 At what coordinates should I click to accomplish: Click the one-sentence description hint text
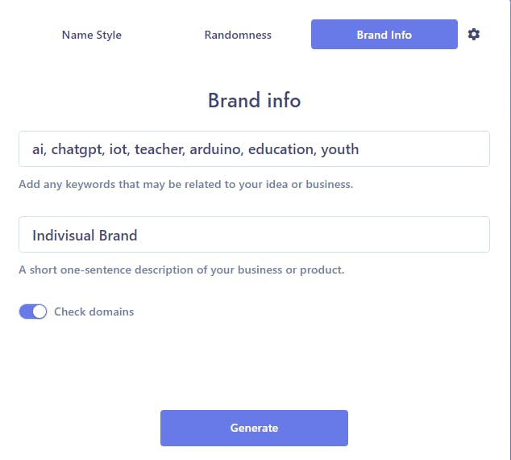181,270
